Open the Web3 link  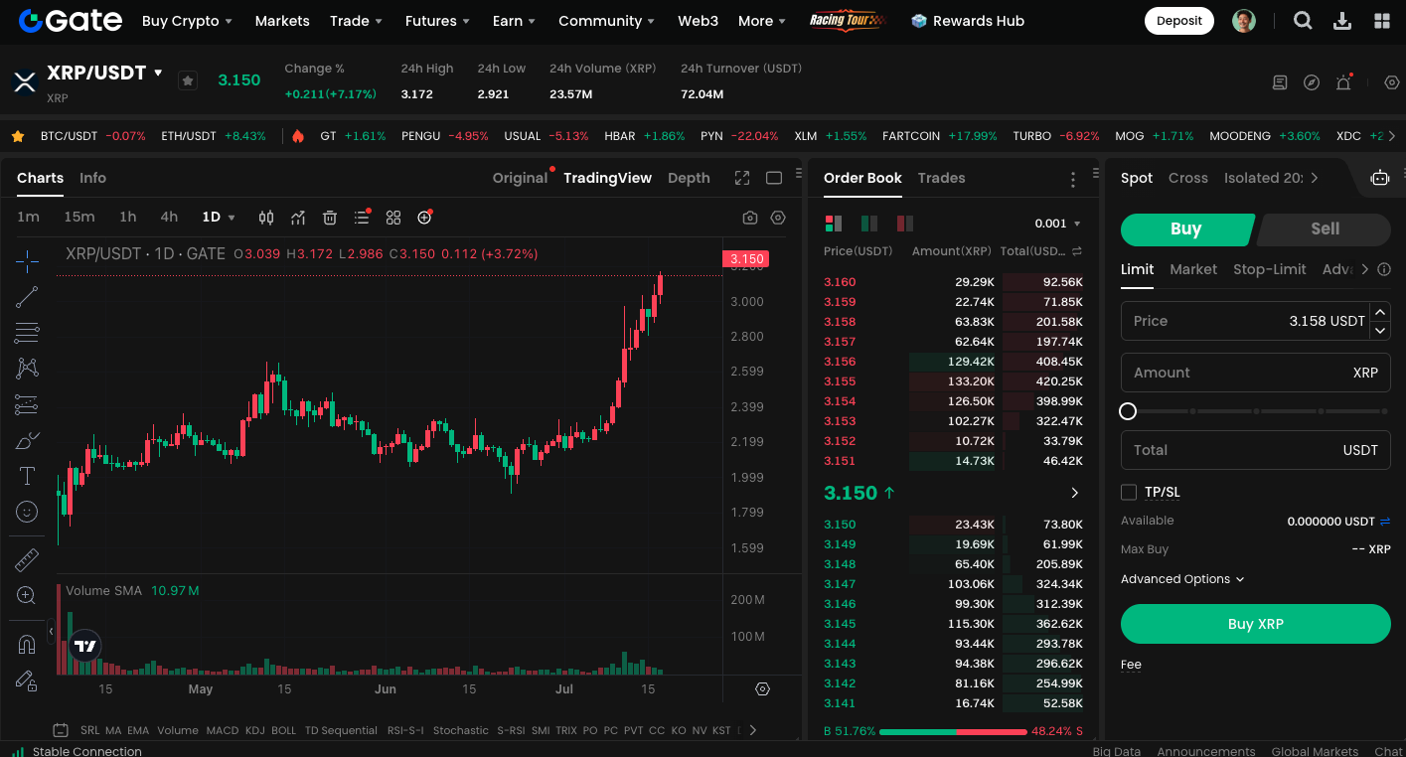tap(698, 21)
